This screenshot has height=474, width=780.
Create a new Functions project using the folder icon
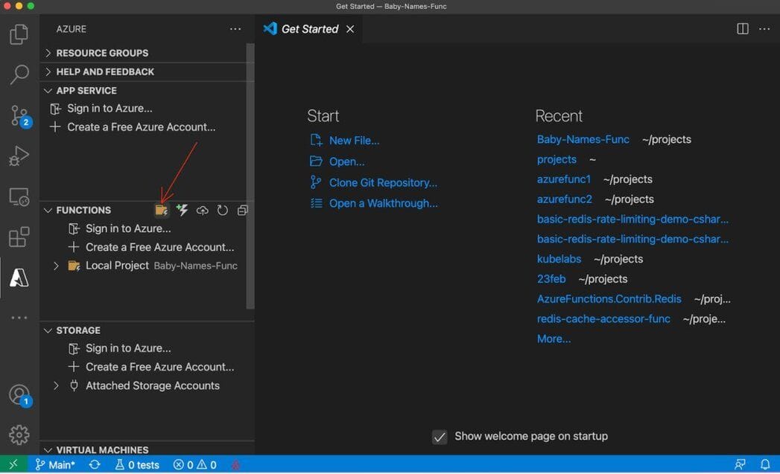pyautogui.click(x=162, y=210)
